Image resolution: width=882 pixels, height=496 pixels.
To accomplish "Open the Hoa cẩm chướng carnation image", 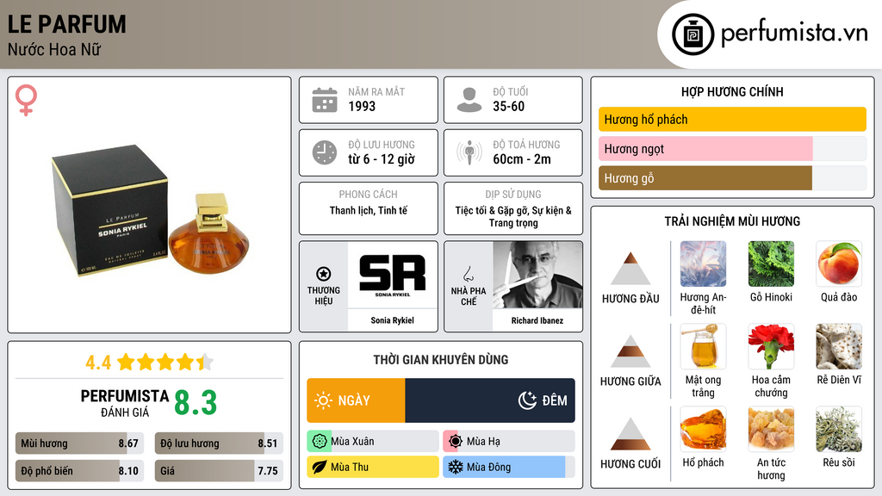I will coord(771,346).
